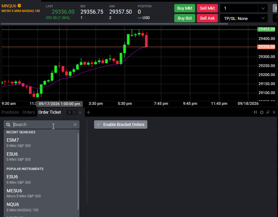Click the Buy Mkt button
Screen dimensions: 278x217
pyautogui.click(x=185, y=8)
